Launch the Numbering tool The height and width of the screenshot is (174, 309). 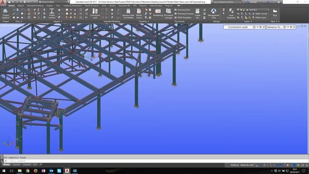tap(158, 13)
